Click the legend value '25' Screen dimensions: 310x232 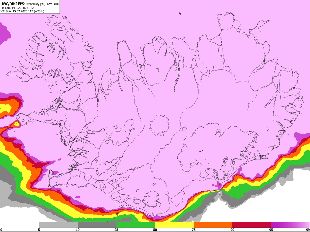coord(116,230)
